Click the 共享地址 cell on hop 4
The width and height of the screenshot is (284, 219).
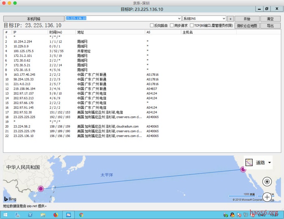[x=84, y=51]
